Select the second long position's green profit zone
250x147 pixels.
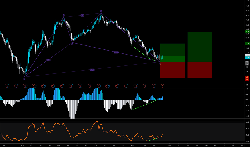(200, 47)
